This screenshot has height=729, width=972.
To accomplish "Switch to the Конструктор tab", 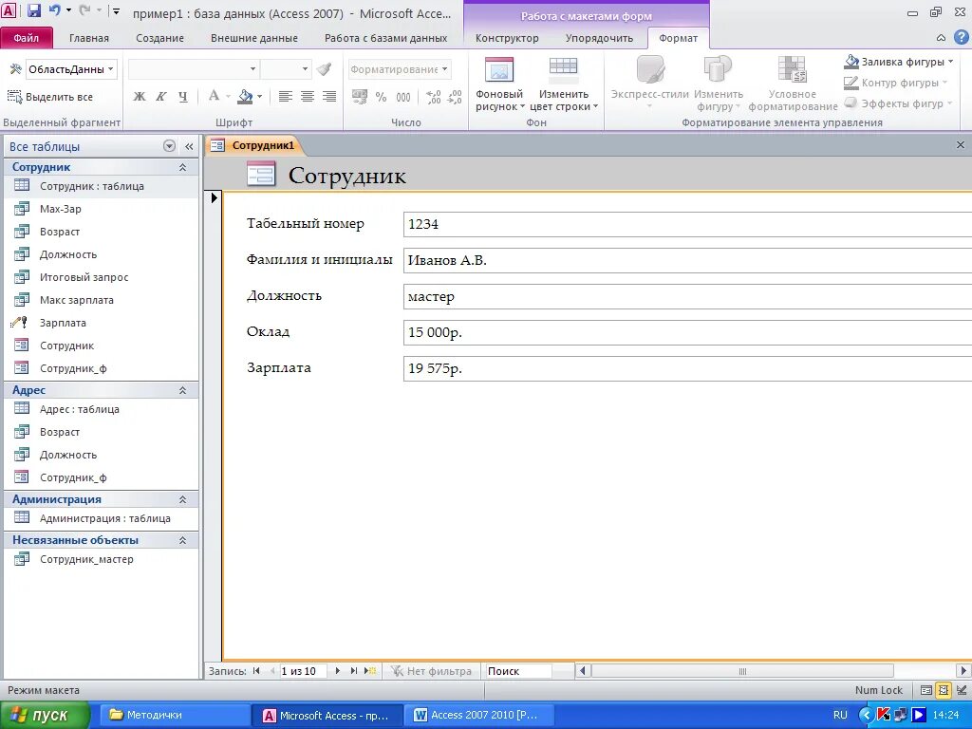I will click(x=507, y=38).
